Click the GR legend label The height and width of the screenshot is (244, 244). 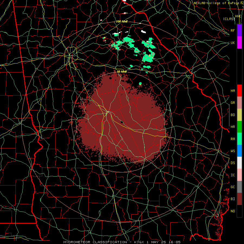pyautogui.click(x=233, y=103)
